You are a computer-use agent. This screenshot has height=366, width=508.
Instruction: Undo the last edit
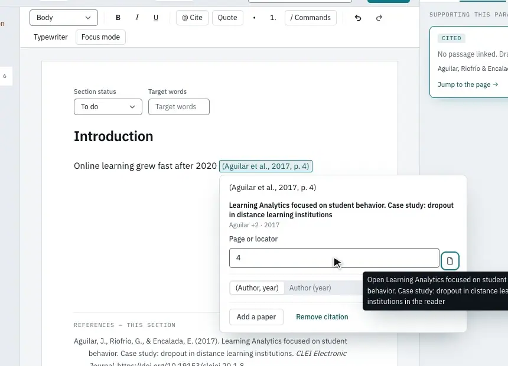coord(358,18)
